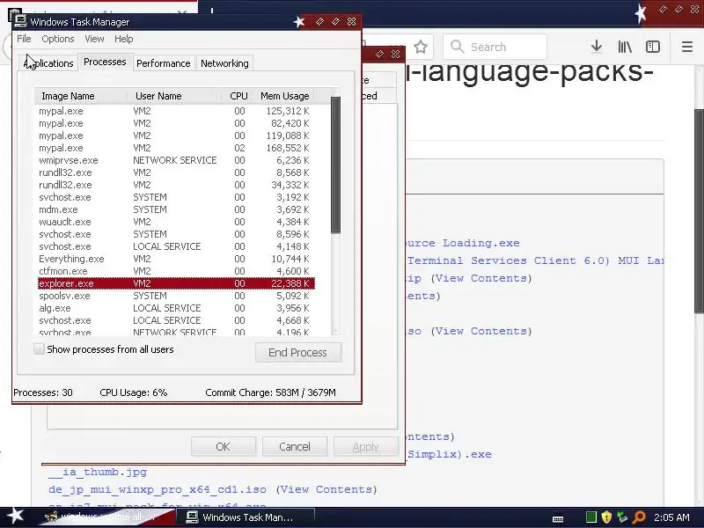
Task: Open the __ia_thumb.jpg file link
Action: tap(98, 472)
